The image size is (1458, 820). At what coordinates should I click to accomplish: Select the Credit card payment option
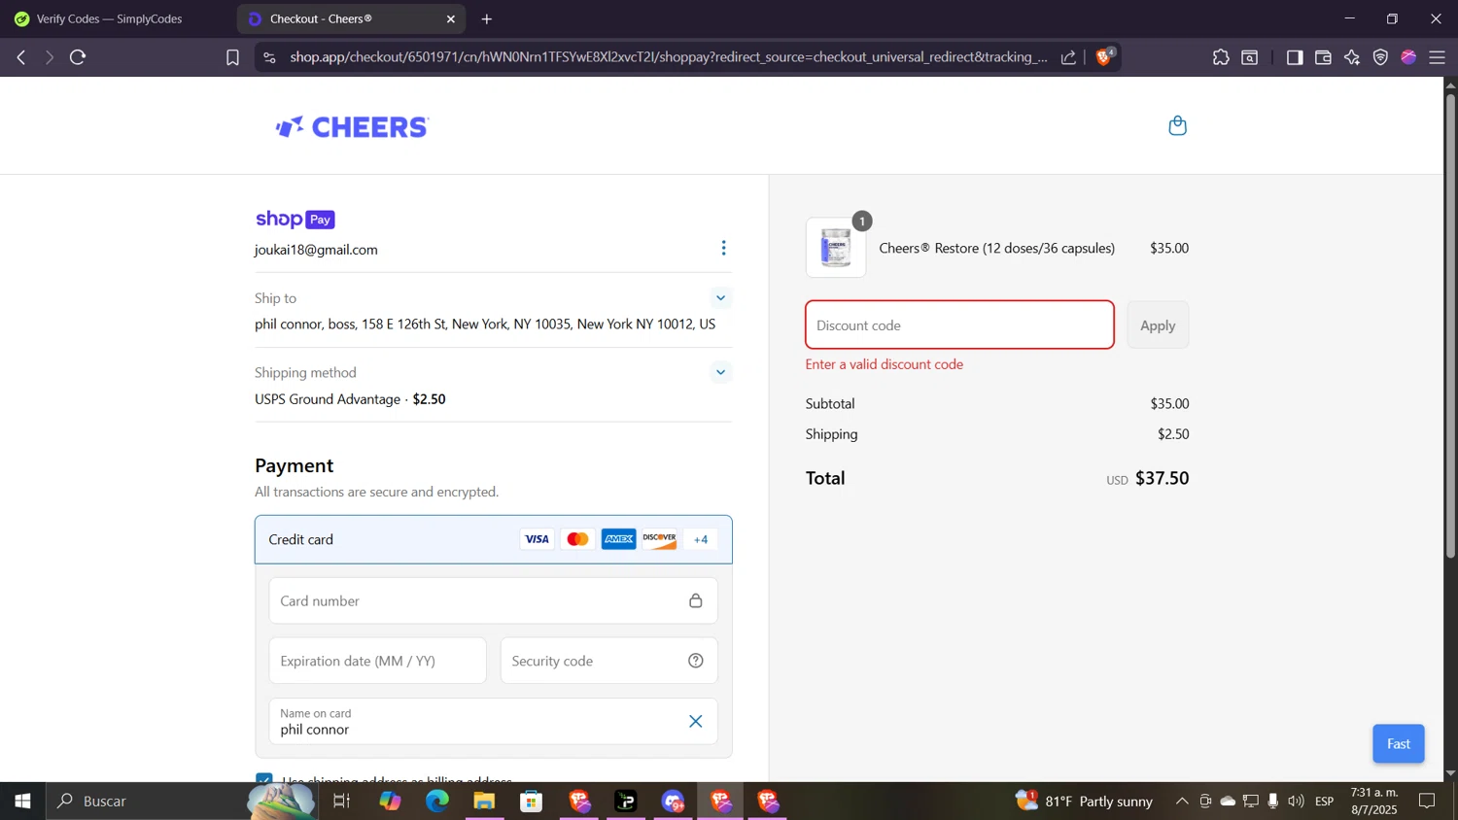click(x=494, y=539)
